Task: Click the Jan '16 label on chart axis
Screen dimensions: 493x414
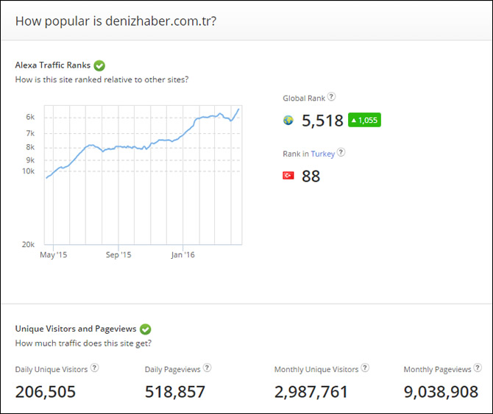Action: pyautogui.click(x=182, y=255)
